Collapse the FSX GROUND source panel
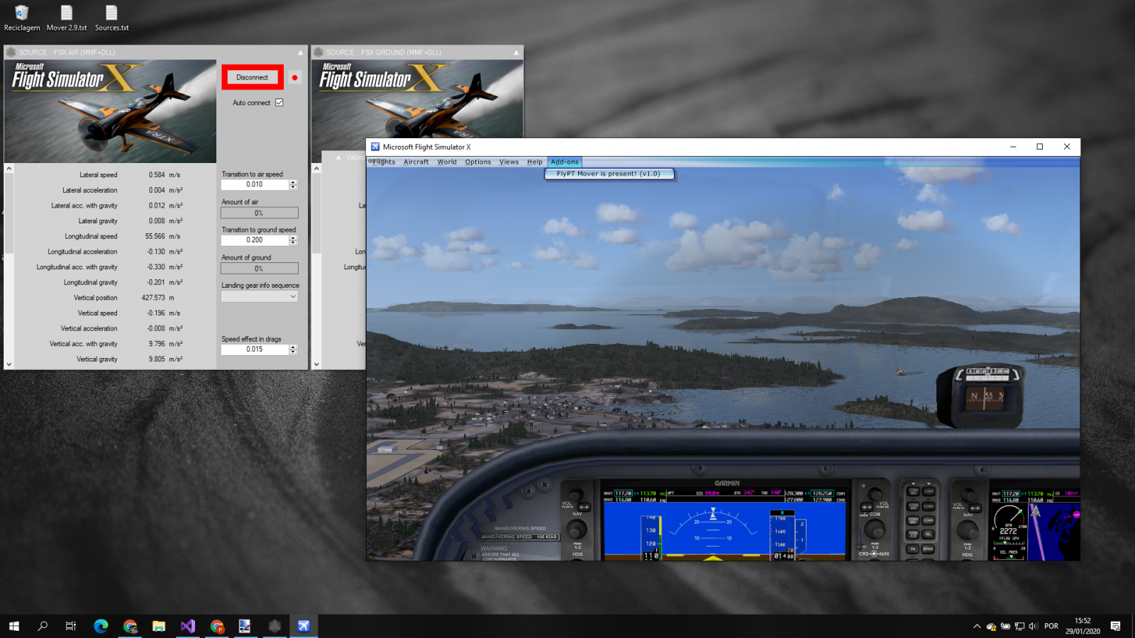Image resolution: width=1135 pixels, height=638 pixels. [516, 52]
